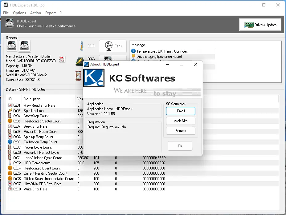The image size is (286, 215).
Task: Select the second hard drive icon in General
Action: (x=24, y=46)
